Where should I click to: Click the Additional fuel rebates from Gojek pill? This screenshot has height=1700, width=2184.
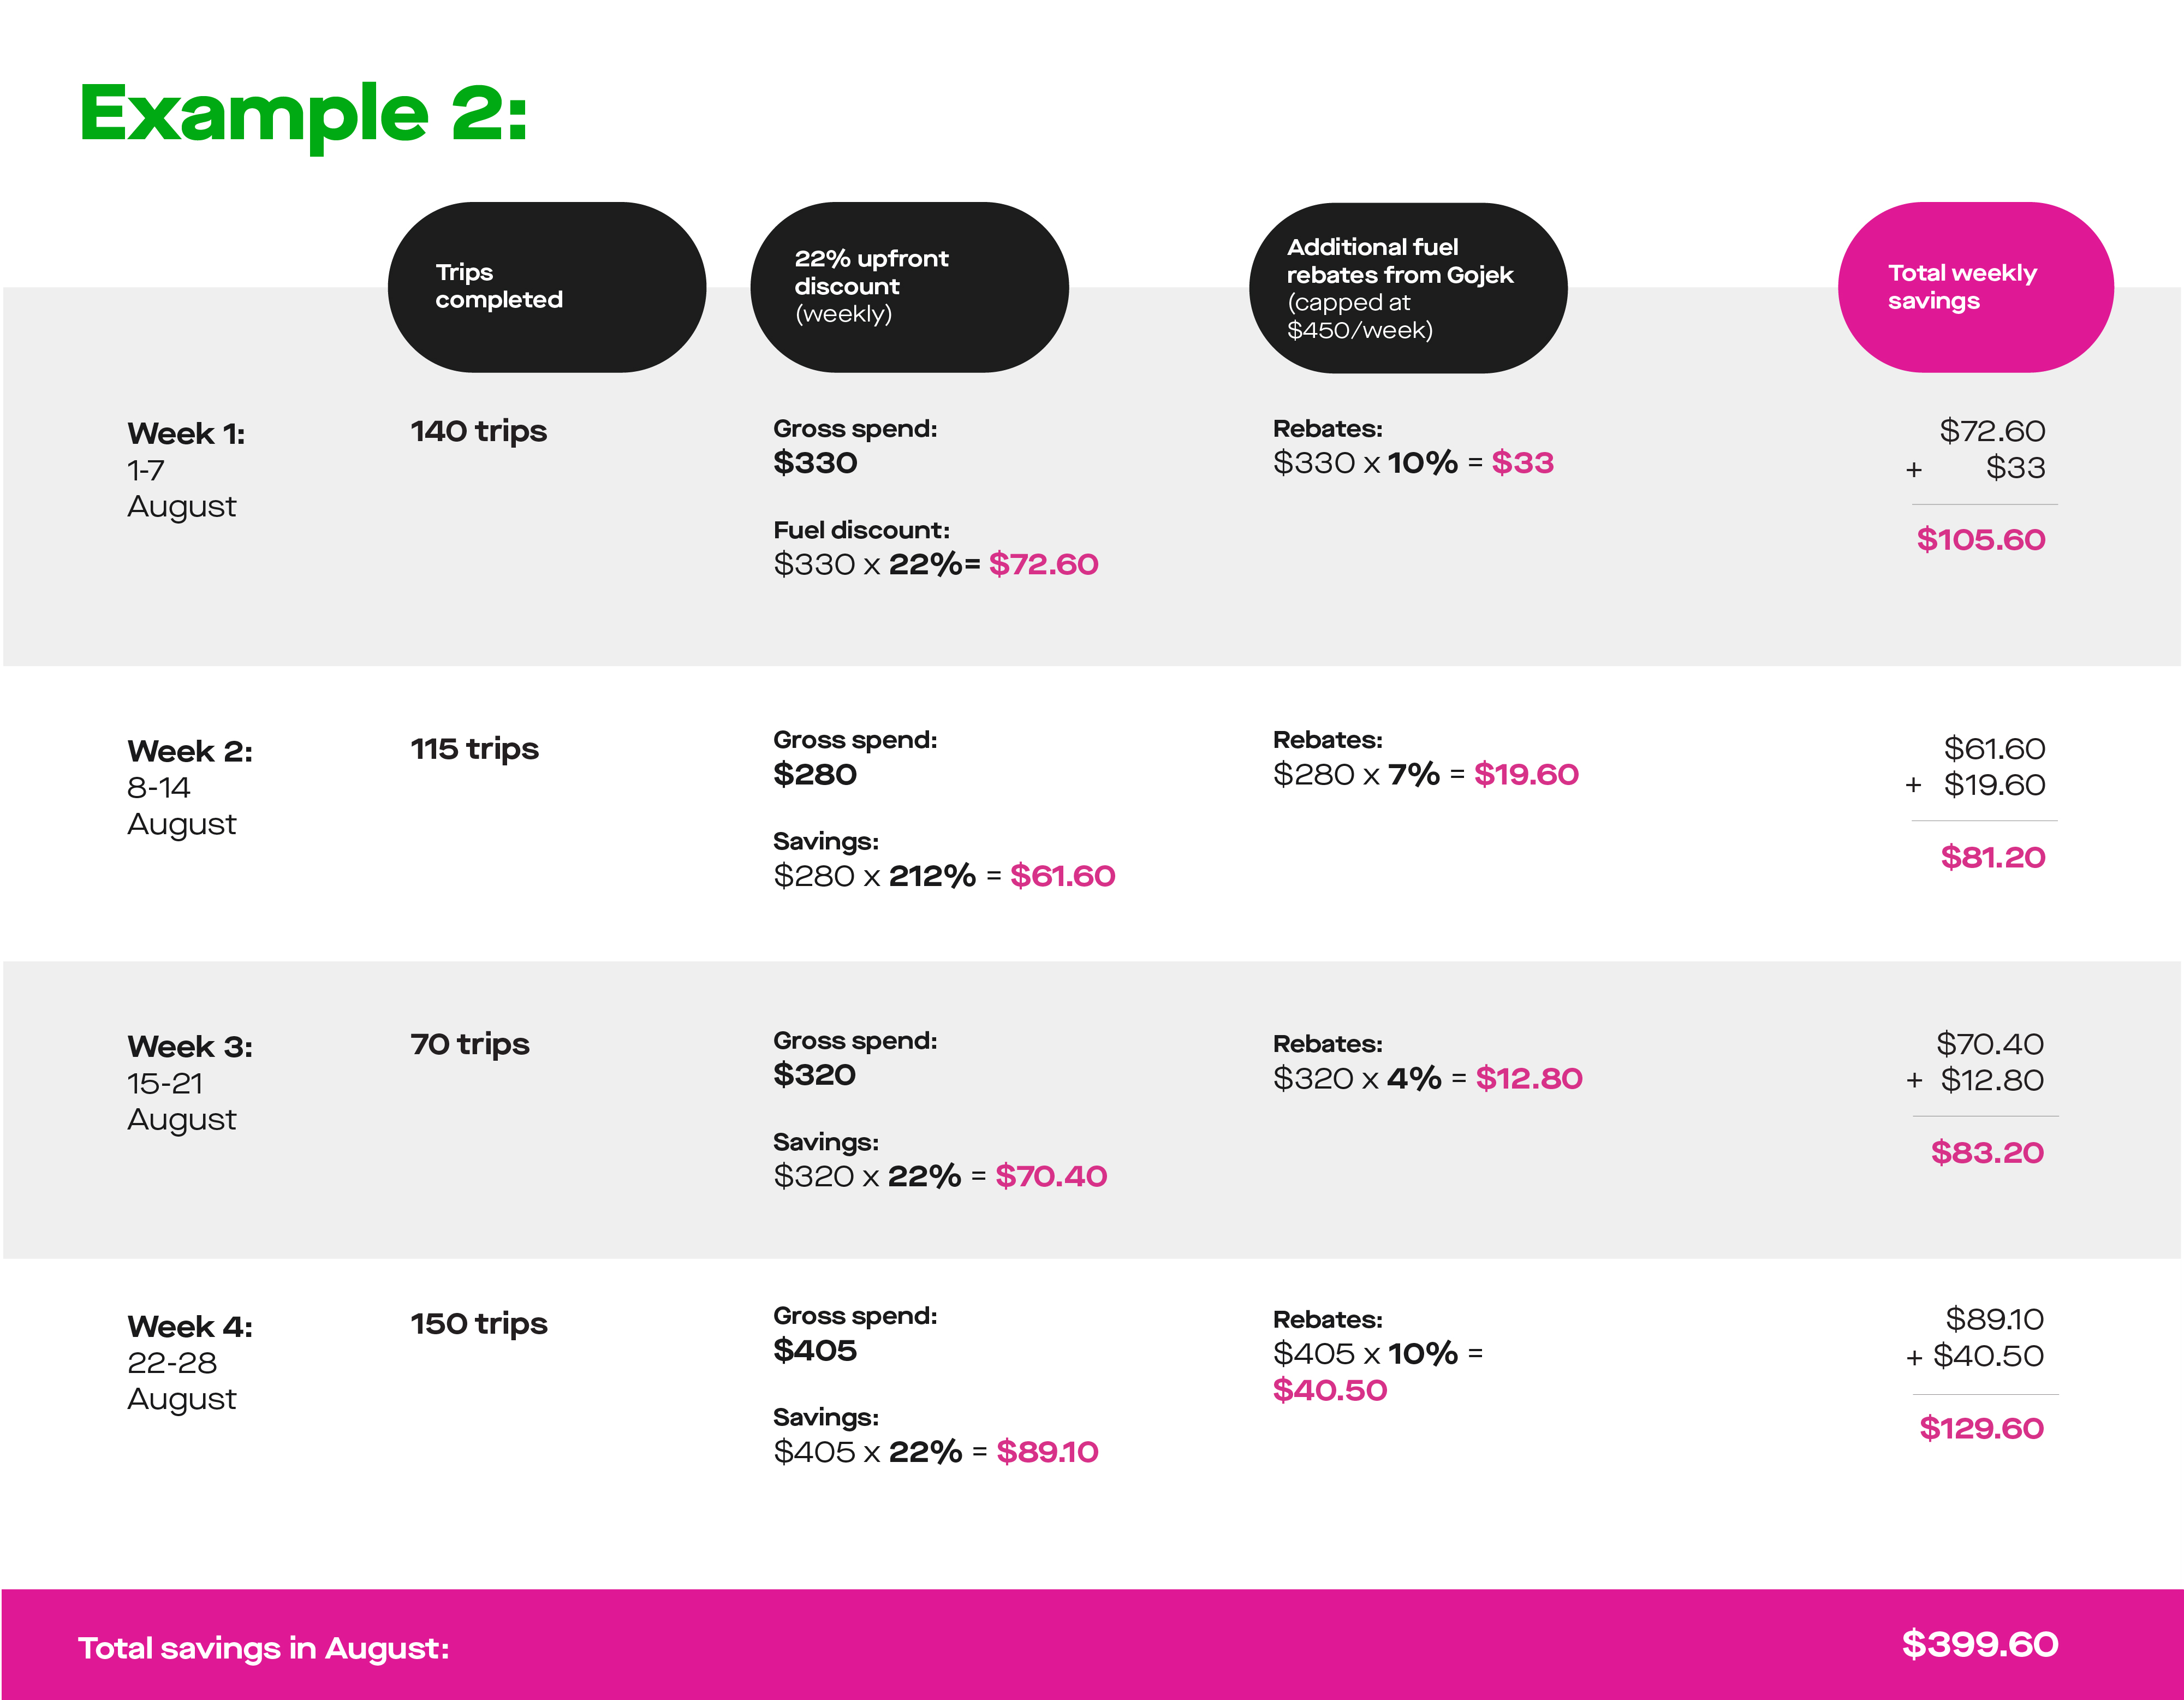[1408, 288]
